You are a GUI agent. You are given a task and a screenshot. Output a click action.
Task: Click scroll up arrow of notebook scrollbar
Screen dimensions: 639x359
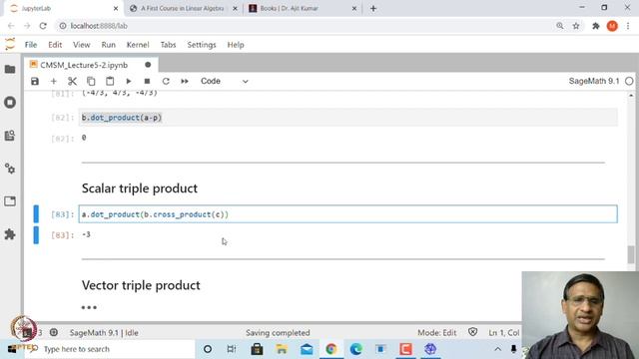631,96
